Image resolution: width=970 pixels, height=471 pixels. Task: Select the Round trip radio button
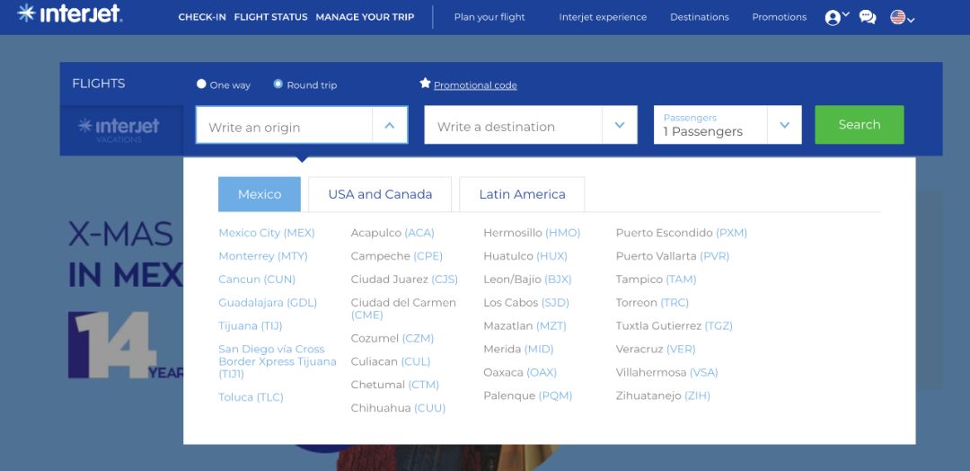point(278,84)
